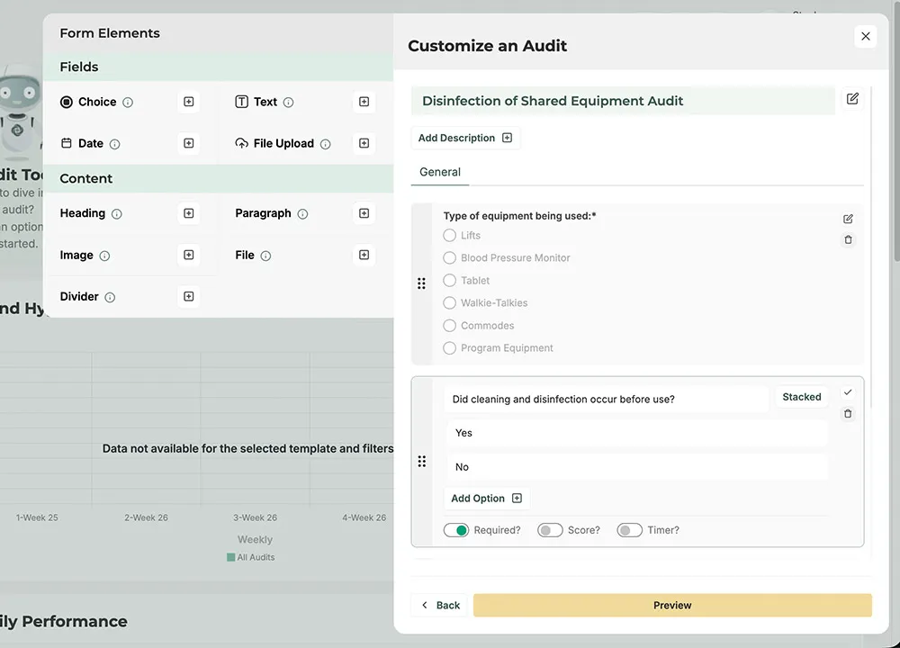
Task: Show info tooltip for Divider
Action: pyautogui.click(x=110, y=297)
